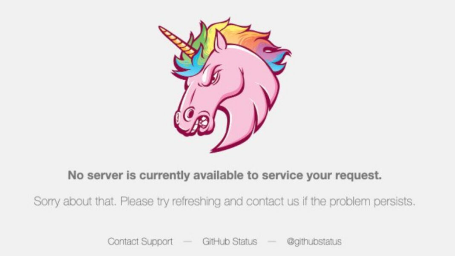455x256 pixels.
Task: Visit the GitHub Status link
Action: (x=230, y=242)
